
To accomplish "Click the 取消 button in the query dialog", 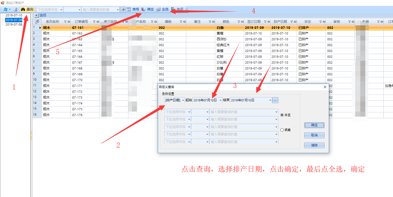I will pyautogui.click(x=314, y=135).
